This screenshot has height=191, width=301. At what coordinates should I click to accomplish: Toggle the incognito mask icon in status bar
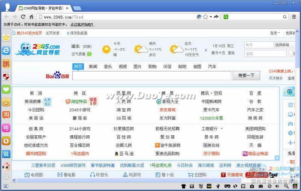tap(227, 186)
